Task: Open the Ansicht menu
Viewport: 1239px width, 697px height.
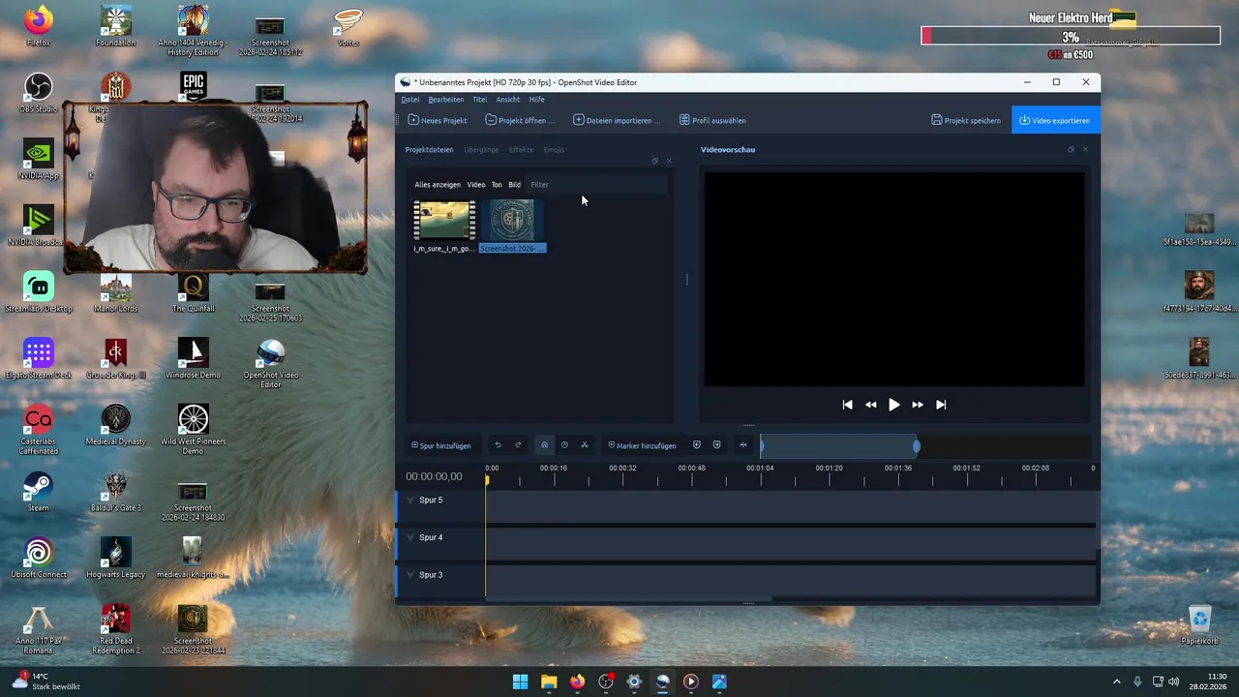Action: pos(508,99)
